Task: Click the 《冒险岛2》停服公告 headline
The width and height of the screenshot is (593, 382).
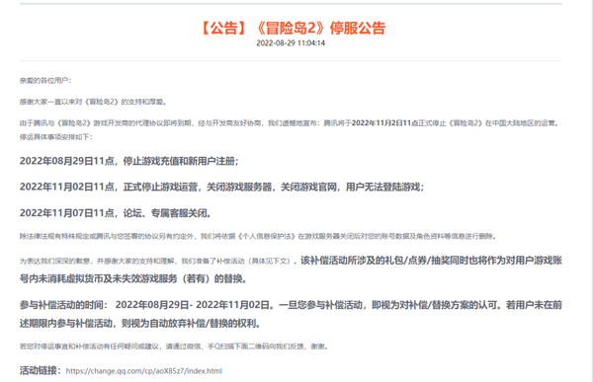Action: [294, 28]
